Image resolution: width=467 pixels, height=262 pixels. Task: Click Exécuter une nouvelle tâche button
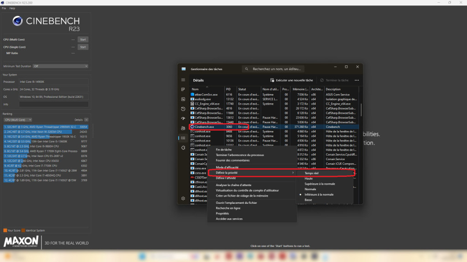291,80
